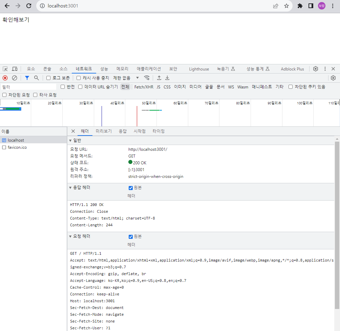340x331 pixels.
Task: Toggle device toolbar icon
Action: [x=15, y=69]
